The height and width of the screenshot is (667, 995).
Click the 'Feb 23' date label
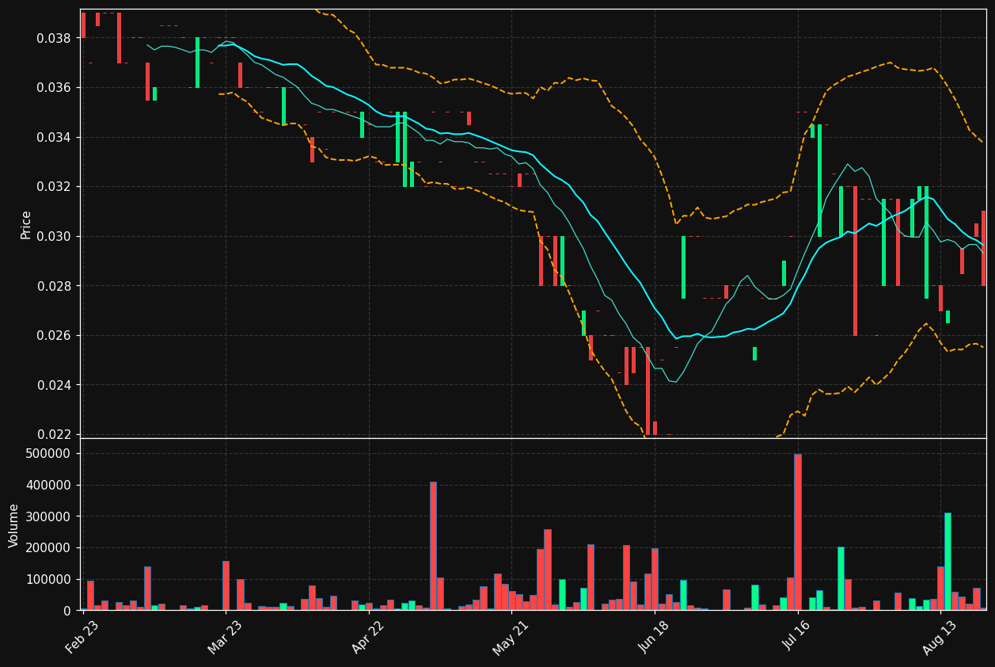[82, 637]
